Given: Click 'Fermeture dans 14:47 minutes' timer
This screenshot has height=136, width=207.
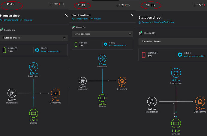Looking at the screenshot, I should pyautogui.click(x=158, y=22).
